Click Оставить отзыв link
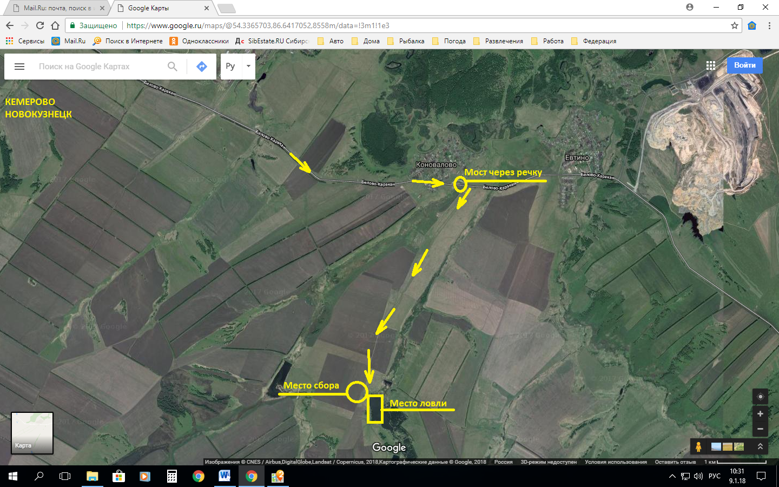 [x=675, y=462]
